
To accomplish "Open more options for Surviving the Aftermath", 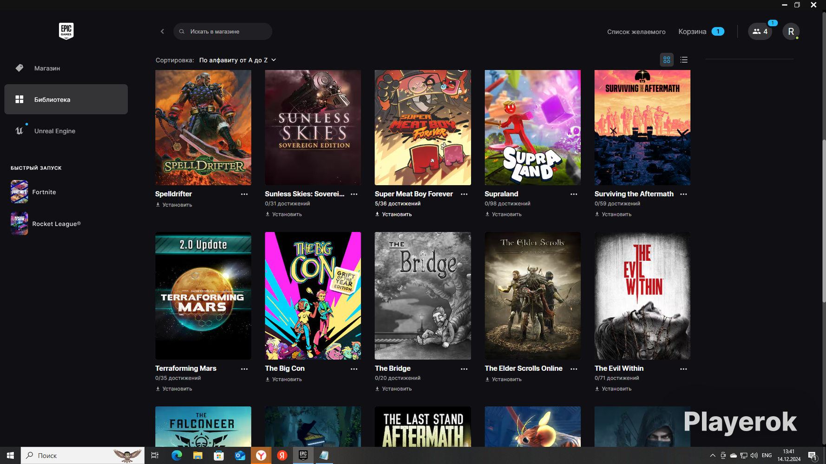I will pyautogui.click(x=683, y=194).
